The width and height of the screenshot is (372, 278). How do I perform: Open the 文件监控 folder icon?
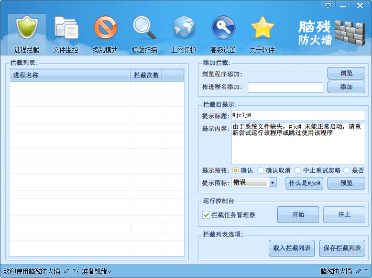pos(66,35)
